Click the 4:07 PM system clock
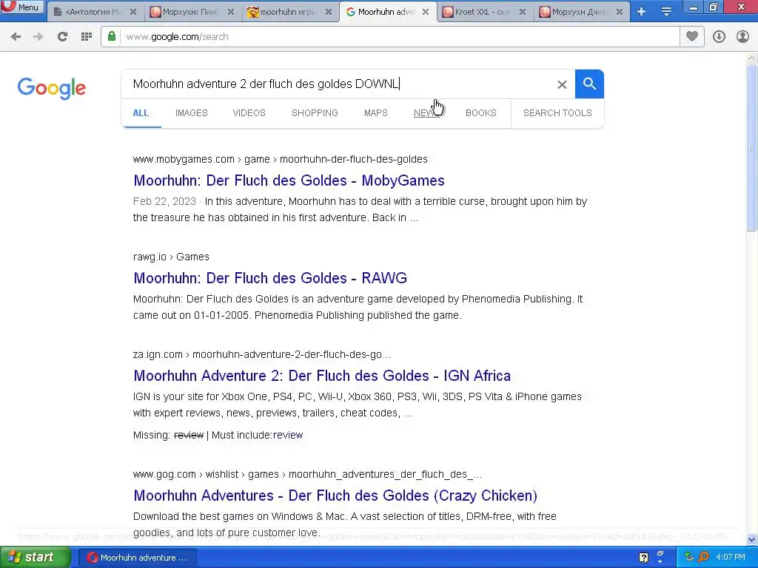This screenshot has width=758, height=568. [731, 558]
